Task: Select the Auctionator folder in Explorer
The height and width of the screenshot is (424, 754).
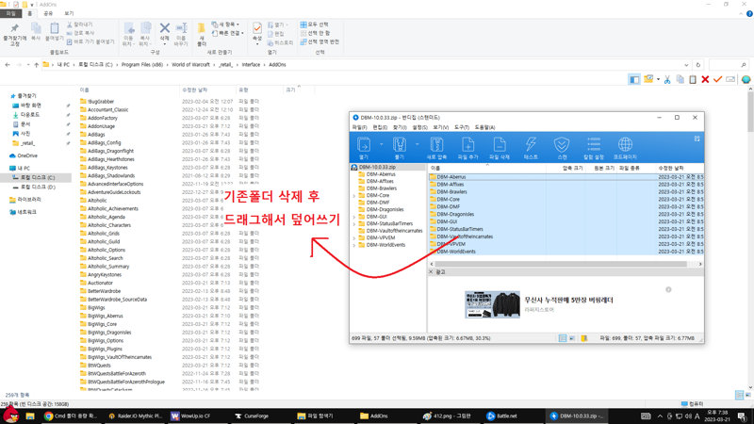Action: click(x=100, y=284)
